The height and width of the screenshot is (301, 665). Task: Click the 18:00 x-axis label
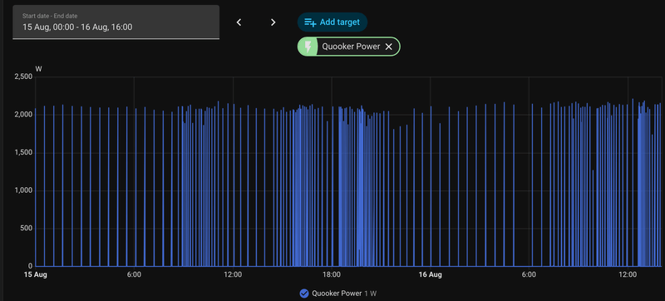(331, 274)
